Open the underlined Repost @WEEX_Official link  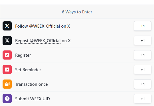pyautogui.click(x=38, y=41)
